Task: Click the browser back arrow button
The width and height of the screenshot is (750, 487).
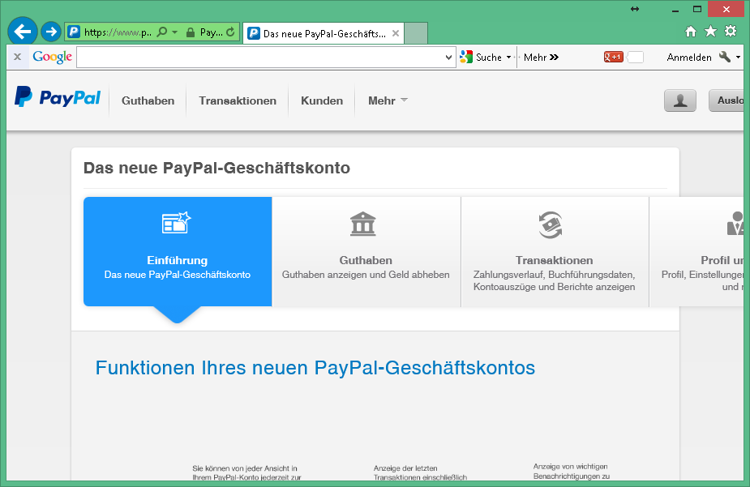Action: pos(22,32)
